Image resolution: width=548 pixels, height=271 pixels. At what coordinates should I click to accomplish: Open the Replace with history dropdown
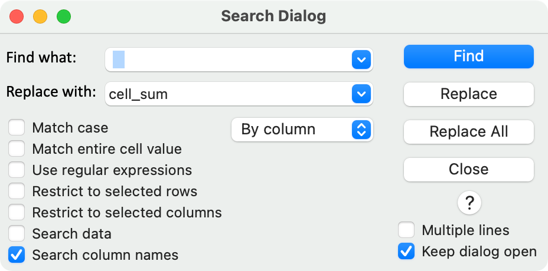tap(360, 94)
